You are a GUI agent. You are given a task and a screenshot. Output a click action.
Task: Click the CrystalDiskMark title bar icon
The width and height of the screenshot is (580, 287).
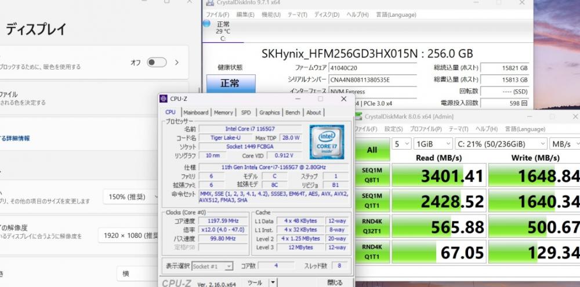point(358,116)
